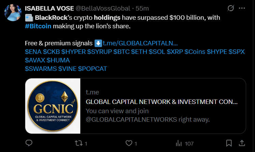The width and height of the screenshot is (255, 152).
Task: Open the t.me/GLOBALCAPITALN... link
Action: coord(140,43)
